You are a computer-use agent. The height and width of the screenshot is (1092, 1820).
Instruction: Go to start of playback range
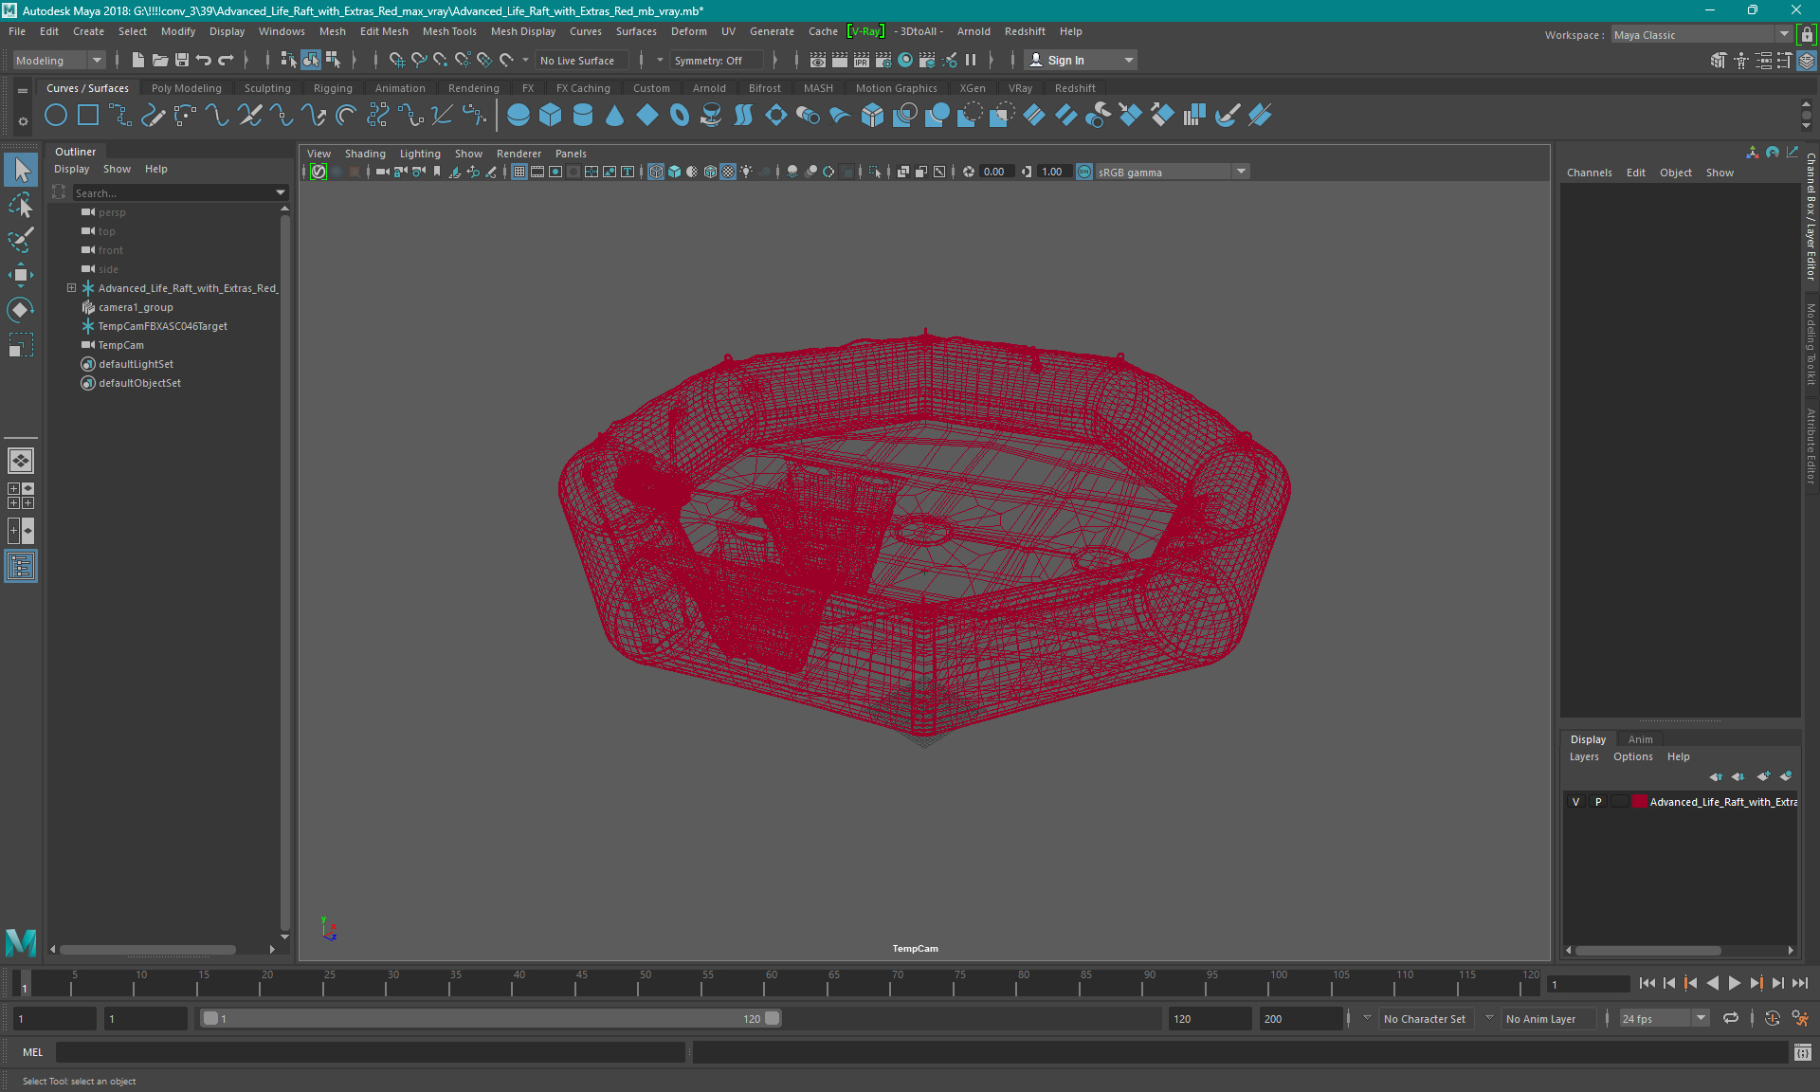[1647, 983]
